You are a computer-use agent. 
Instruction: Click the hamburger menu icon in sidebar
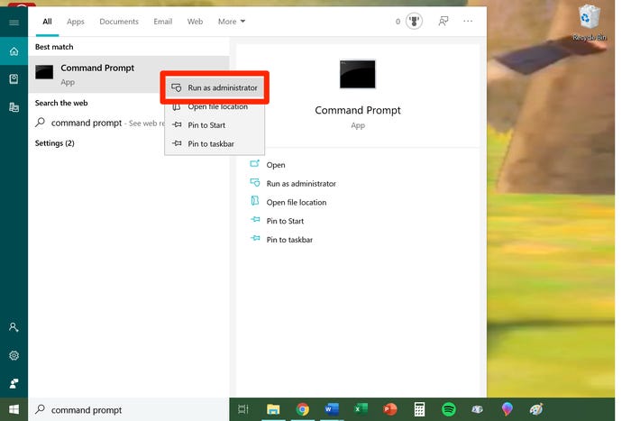[x=14, y=23]
